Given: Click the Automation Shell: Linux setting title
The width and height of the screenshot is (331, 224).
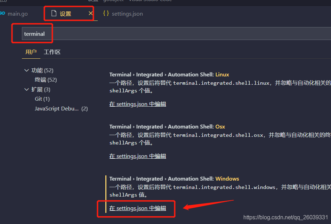Looking at the screenshot, I should point(169,75).
